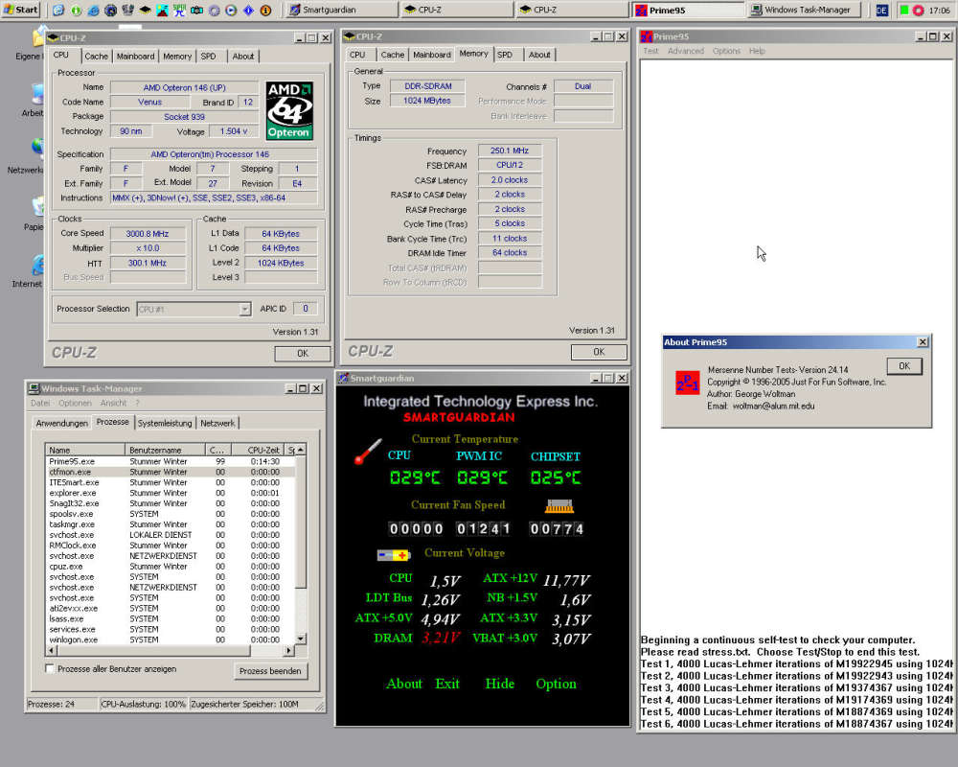
Task: Launch the networked computers icon in Quick Launch
Action: pyautogui.click(x=127, y=11)
